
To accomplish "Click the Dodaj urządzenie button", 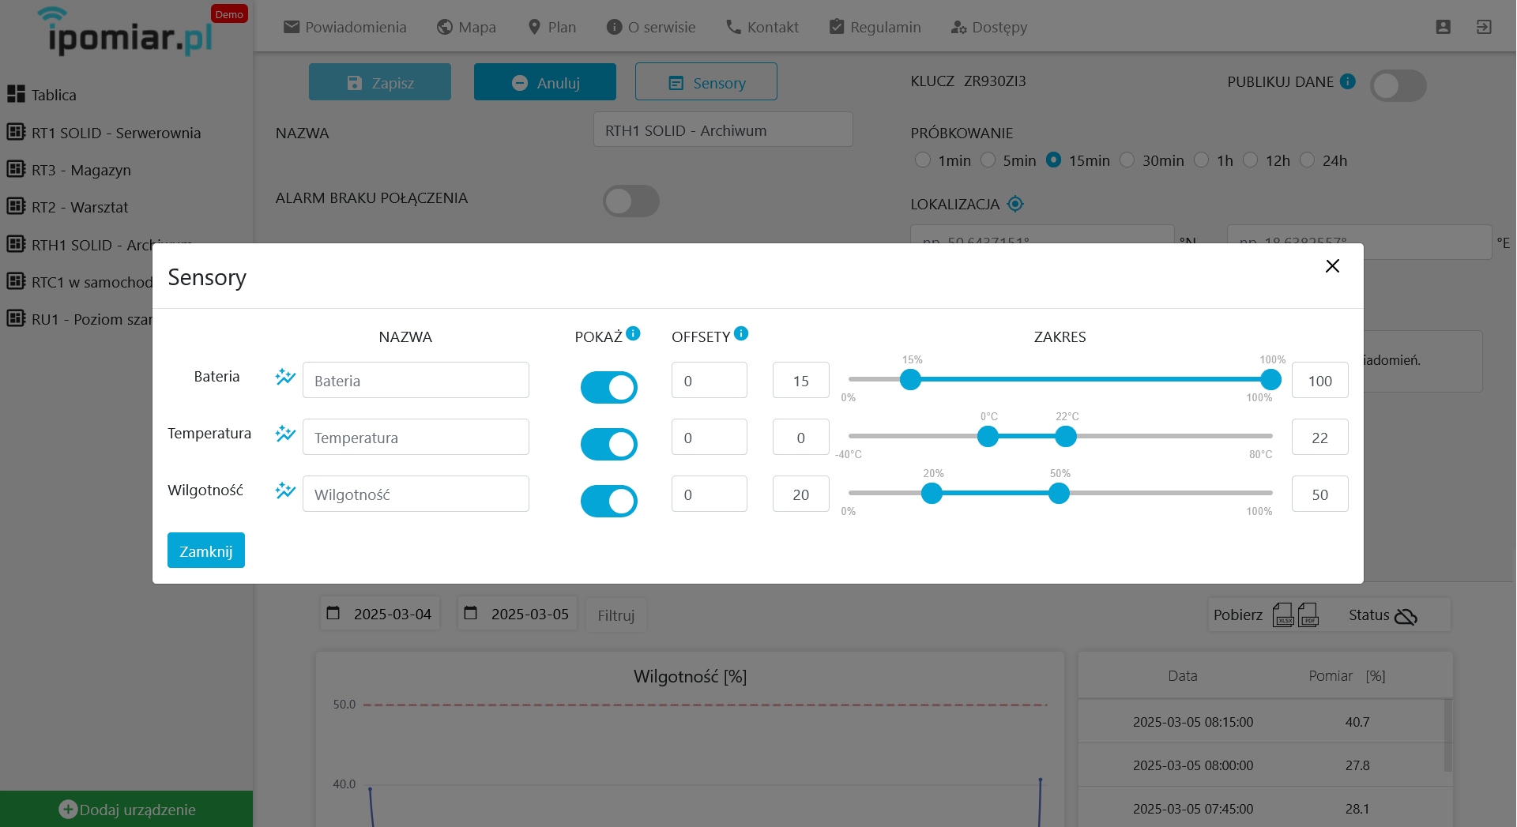I will (x=126, y=809).
